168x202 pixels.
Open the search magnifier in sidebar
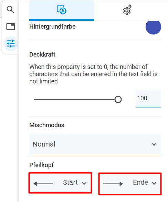pyautogui.click(x=11, y=10)
